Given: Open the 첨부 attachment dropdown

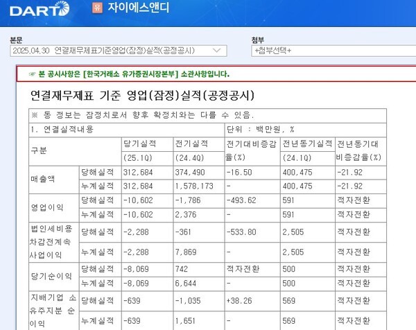Looking at the screenshot, I should pos(333,51).
